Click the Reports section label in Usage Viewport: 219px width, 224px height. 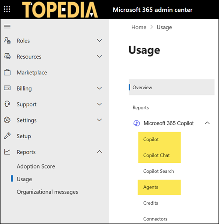141,108
